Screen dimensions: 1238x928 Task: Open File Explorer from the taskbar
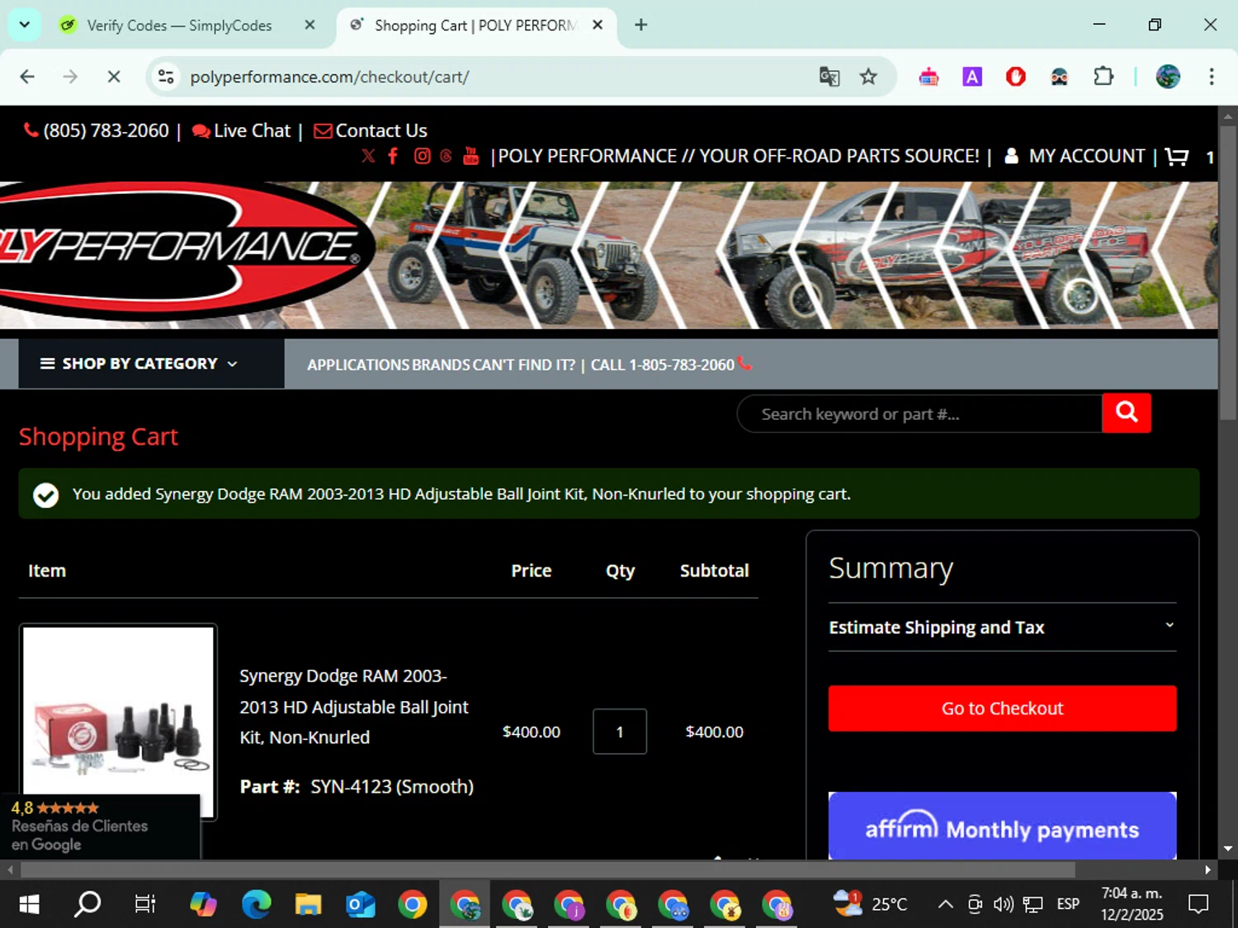[308, 905]
